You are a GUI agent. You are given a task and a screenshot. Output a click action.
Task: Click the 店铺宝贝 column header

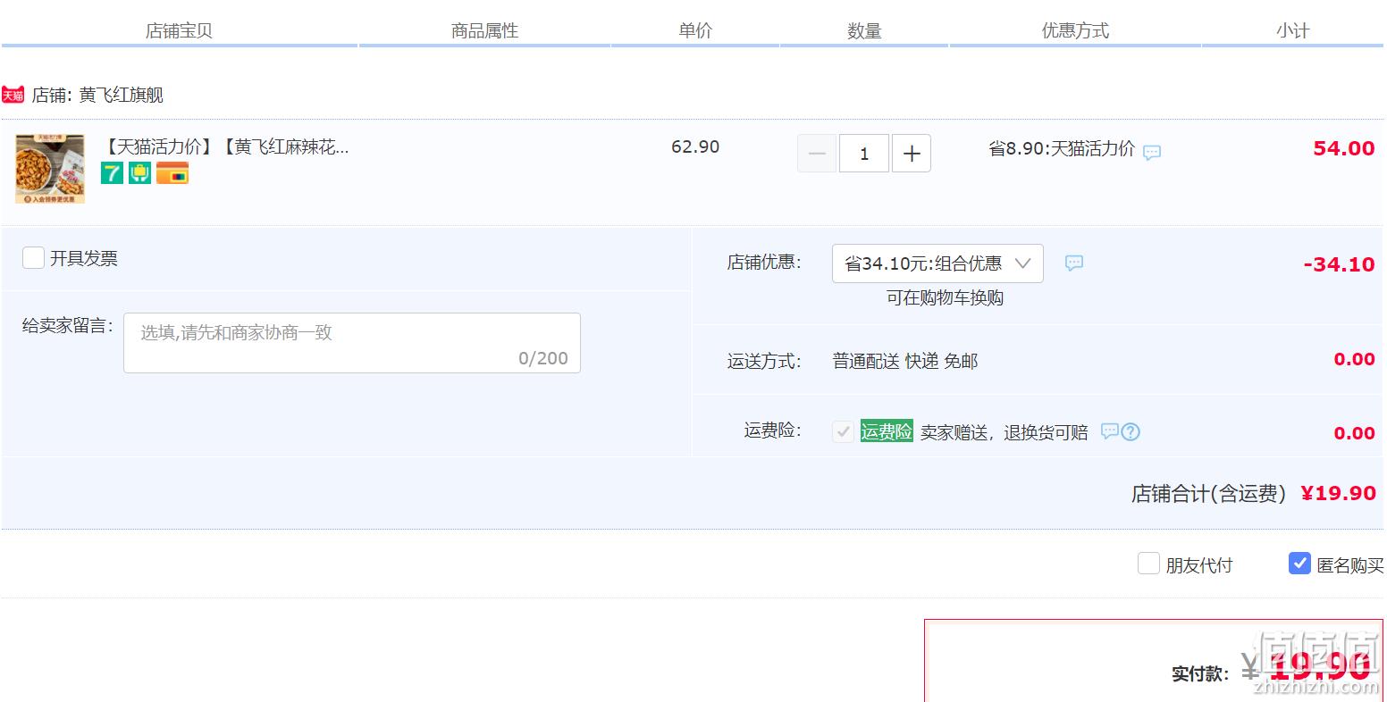coord(179,31)
